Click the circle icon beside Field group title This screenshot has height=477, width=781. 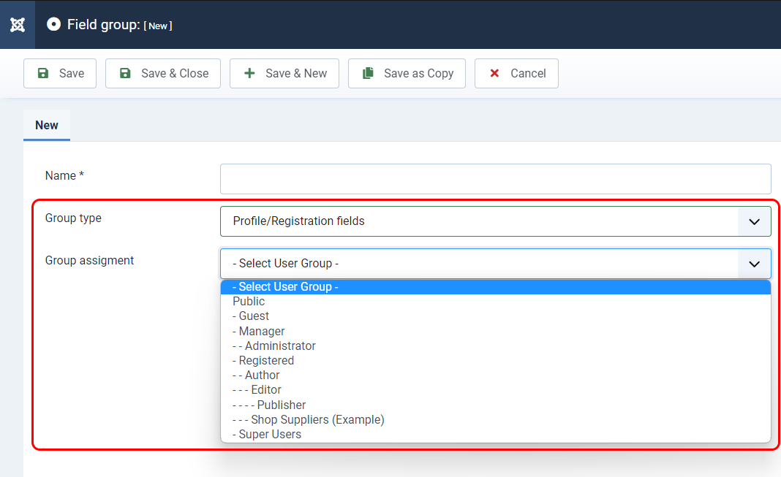53,24
